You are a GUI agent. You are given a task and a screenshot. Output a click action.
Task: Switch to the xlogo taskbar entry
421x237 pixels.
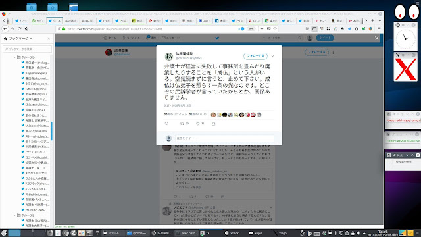(x=280, y=233)
